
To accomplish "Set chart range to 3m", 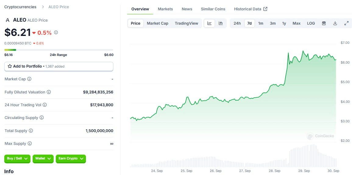I will click(x=273, y=23).
